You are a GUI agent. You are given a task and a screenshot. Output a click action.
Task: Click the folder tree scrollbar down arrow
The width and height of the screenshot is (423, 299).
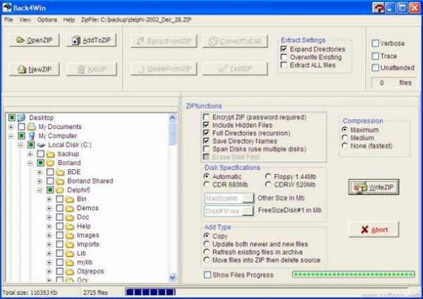(173, 277)
